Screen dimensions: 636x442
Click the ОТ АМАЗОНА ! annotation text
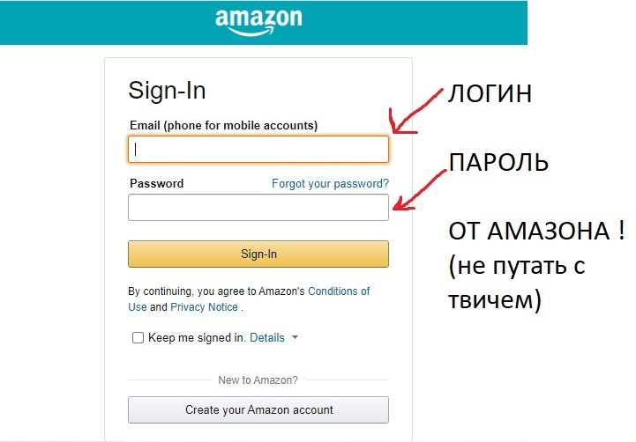(x=536, y=231)
